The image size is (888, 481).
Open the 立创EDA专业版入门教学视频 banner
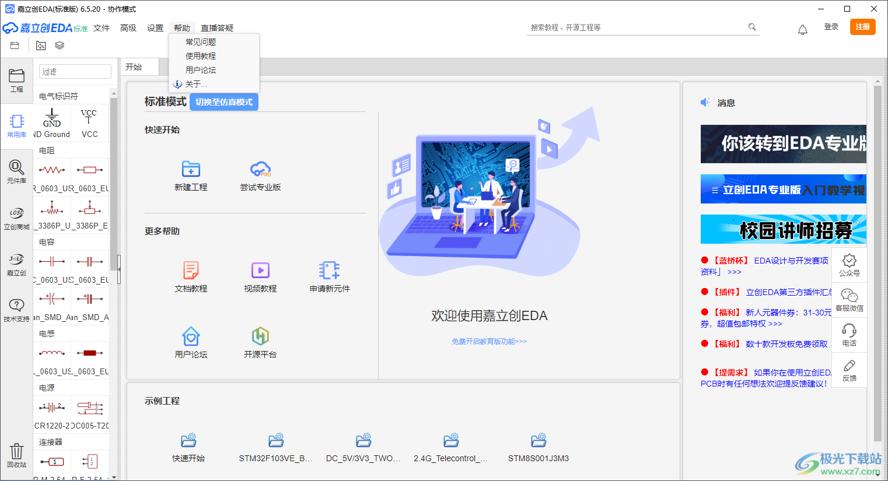point(784,189)
